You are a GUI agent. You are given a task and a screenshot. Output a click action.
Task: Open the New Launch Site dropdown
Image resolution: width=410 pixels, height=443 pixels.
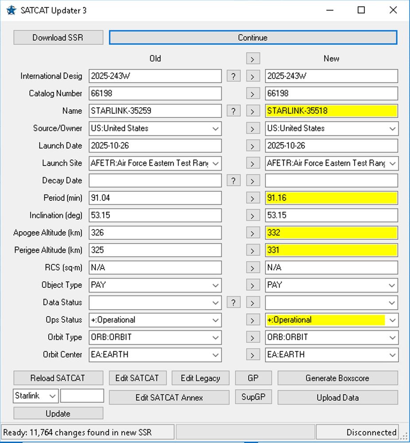tap(392, 163)
